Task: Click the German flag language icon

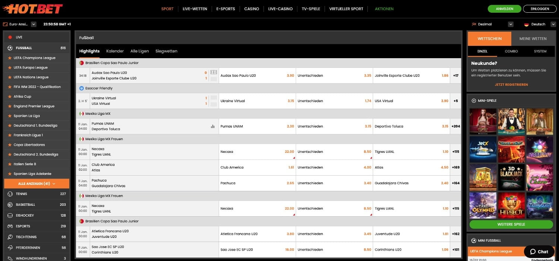Action: (526, 24)
